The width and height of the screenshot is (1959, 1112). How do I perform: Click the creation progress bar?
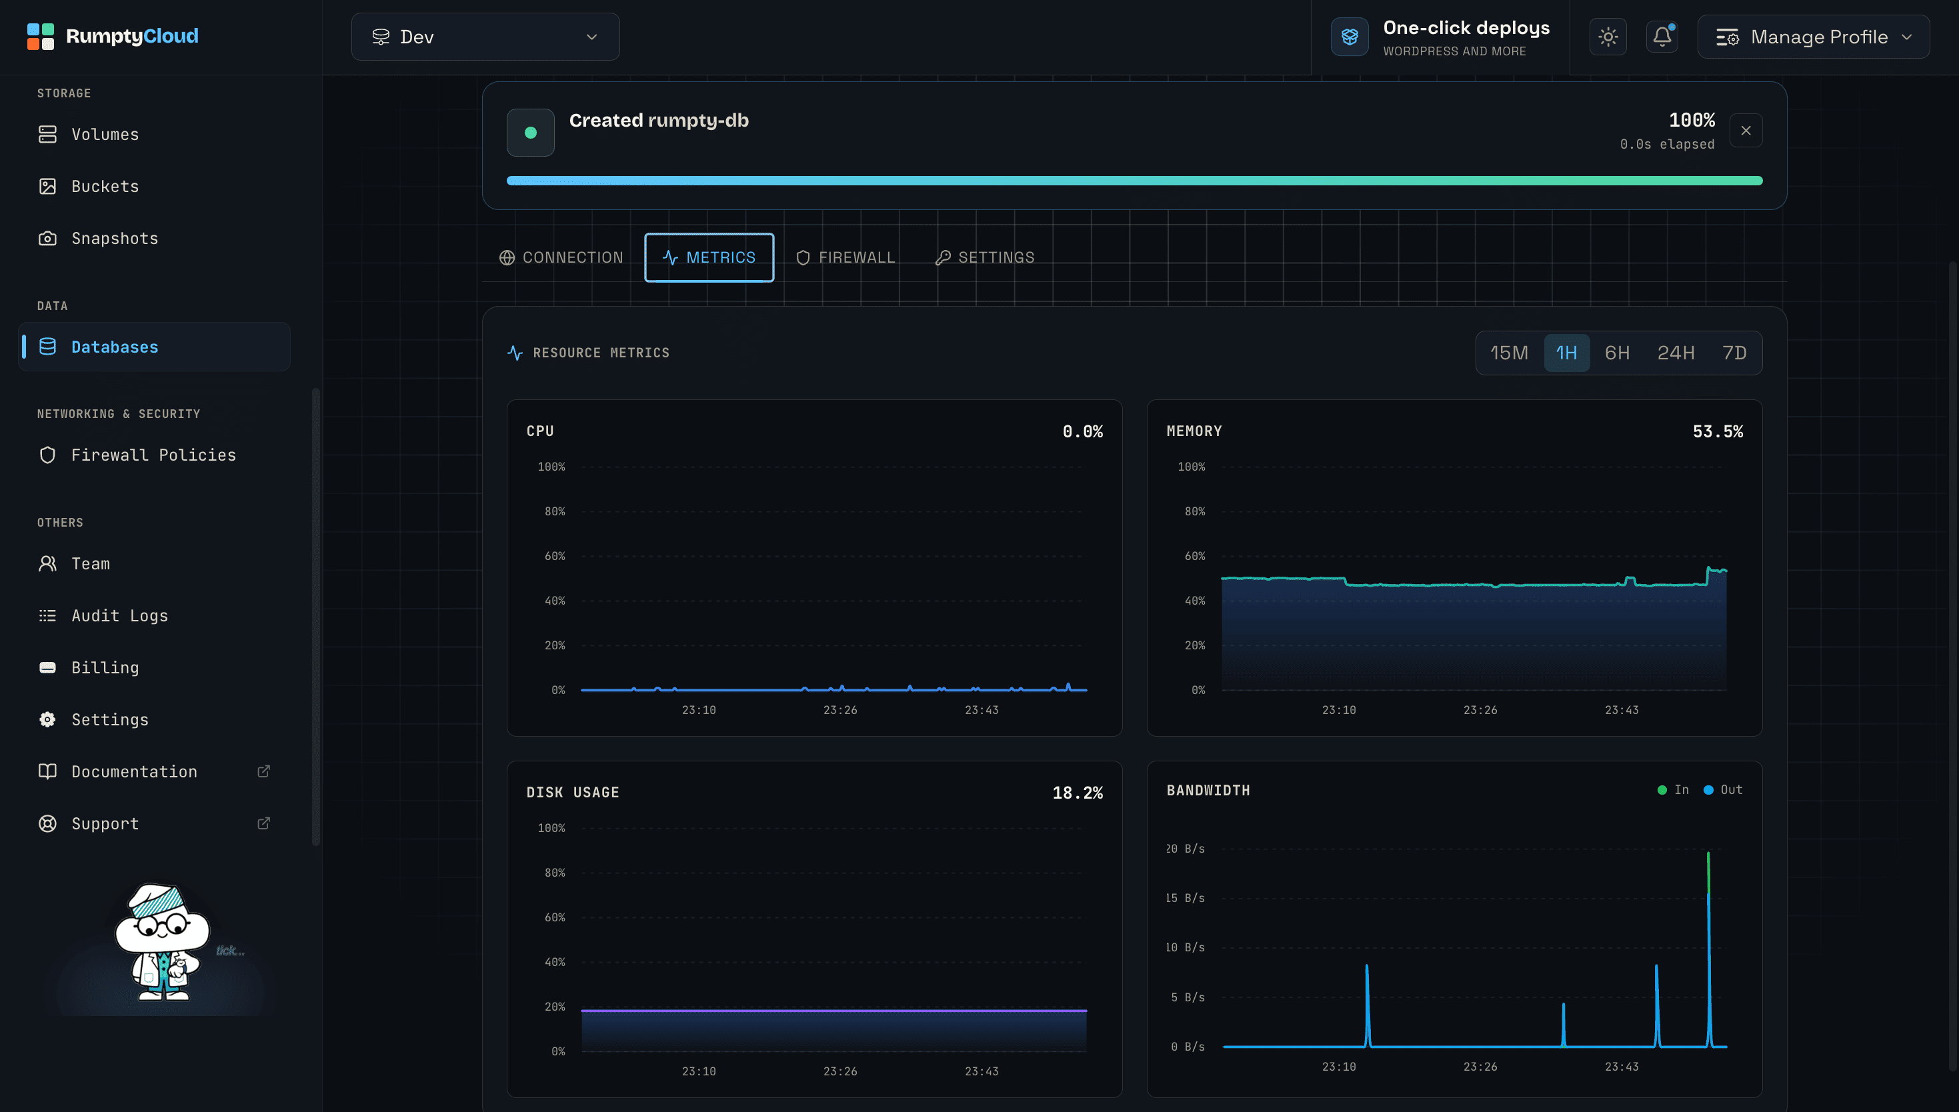pos(1134,181)
